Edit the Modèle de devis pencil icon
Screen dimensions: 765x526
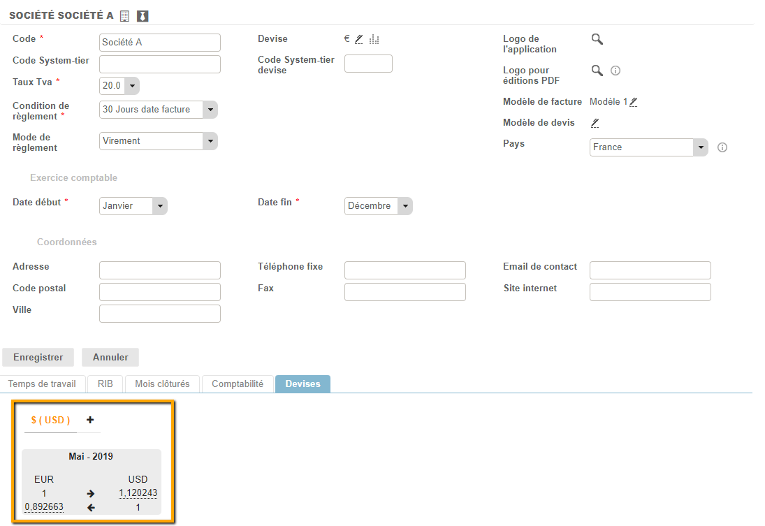coord(595,123)
